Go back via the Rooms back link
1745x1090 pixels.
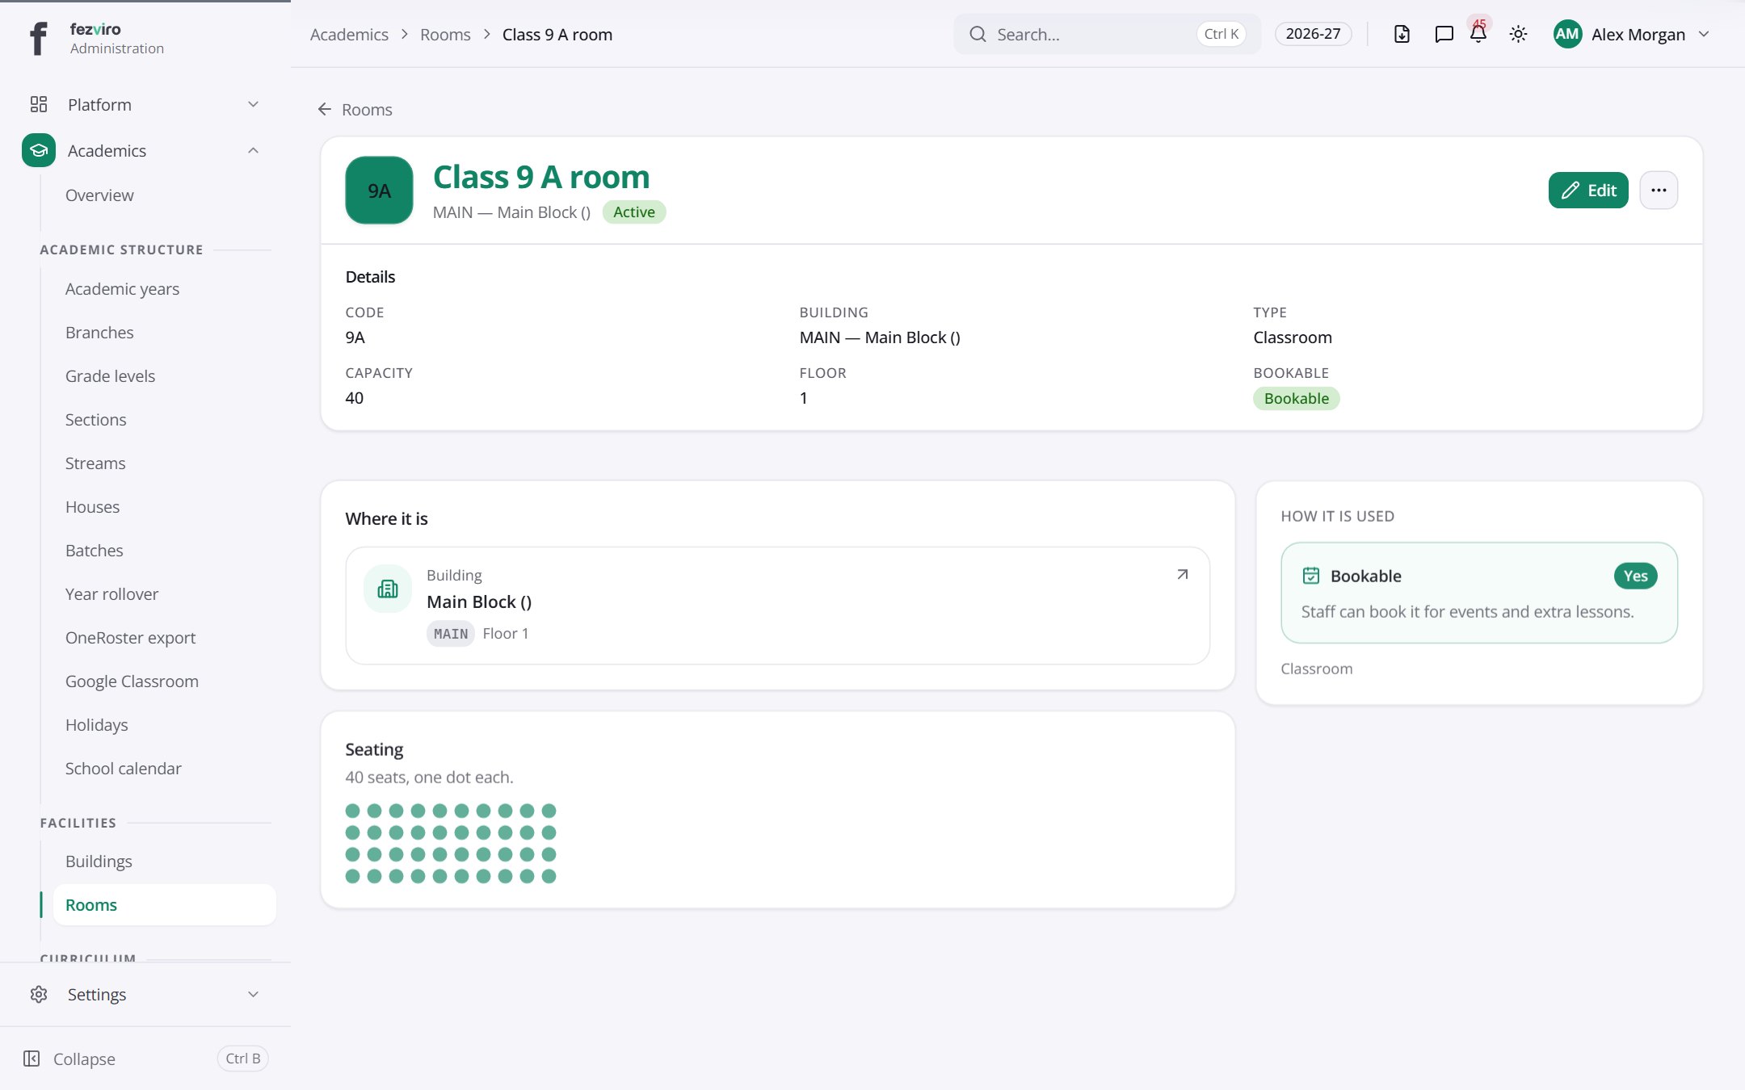point(355,109)
